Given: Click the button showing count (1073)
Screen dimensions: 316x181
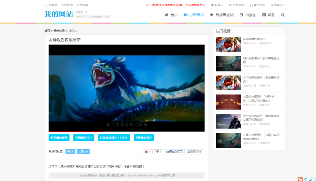Looking at the screenshot, I should 175,152.
